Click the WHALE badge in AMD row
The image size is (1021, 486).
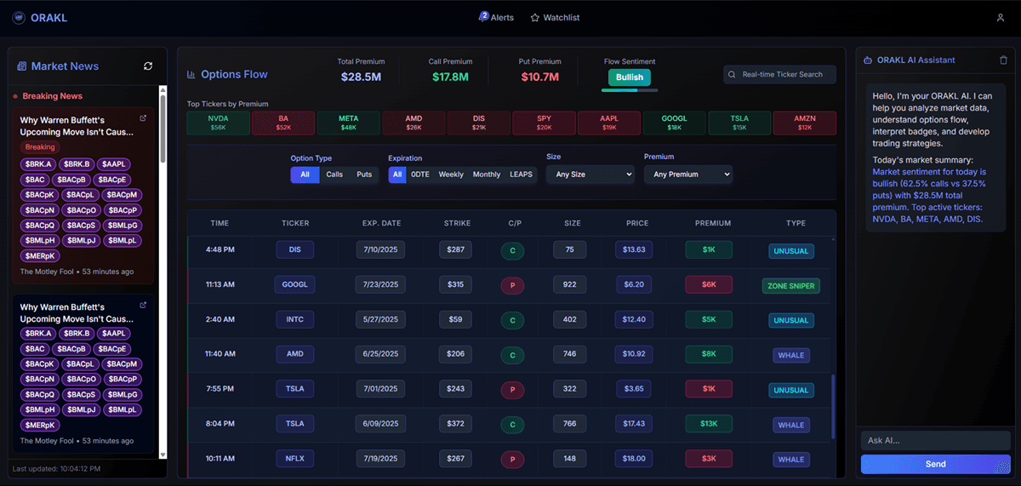point(790,355)
